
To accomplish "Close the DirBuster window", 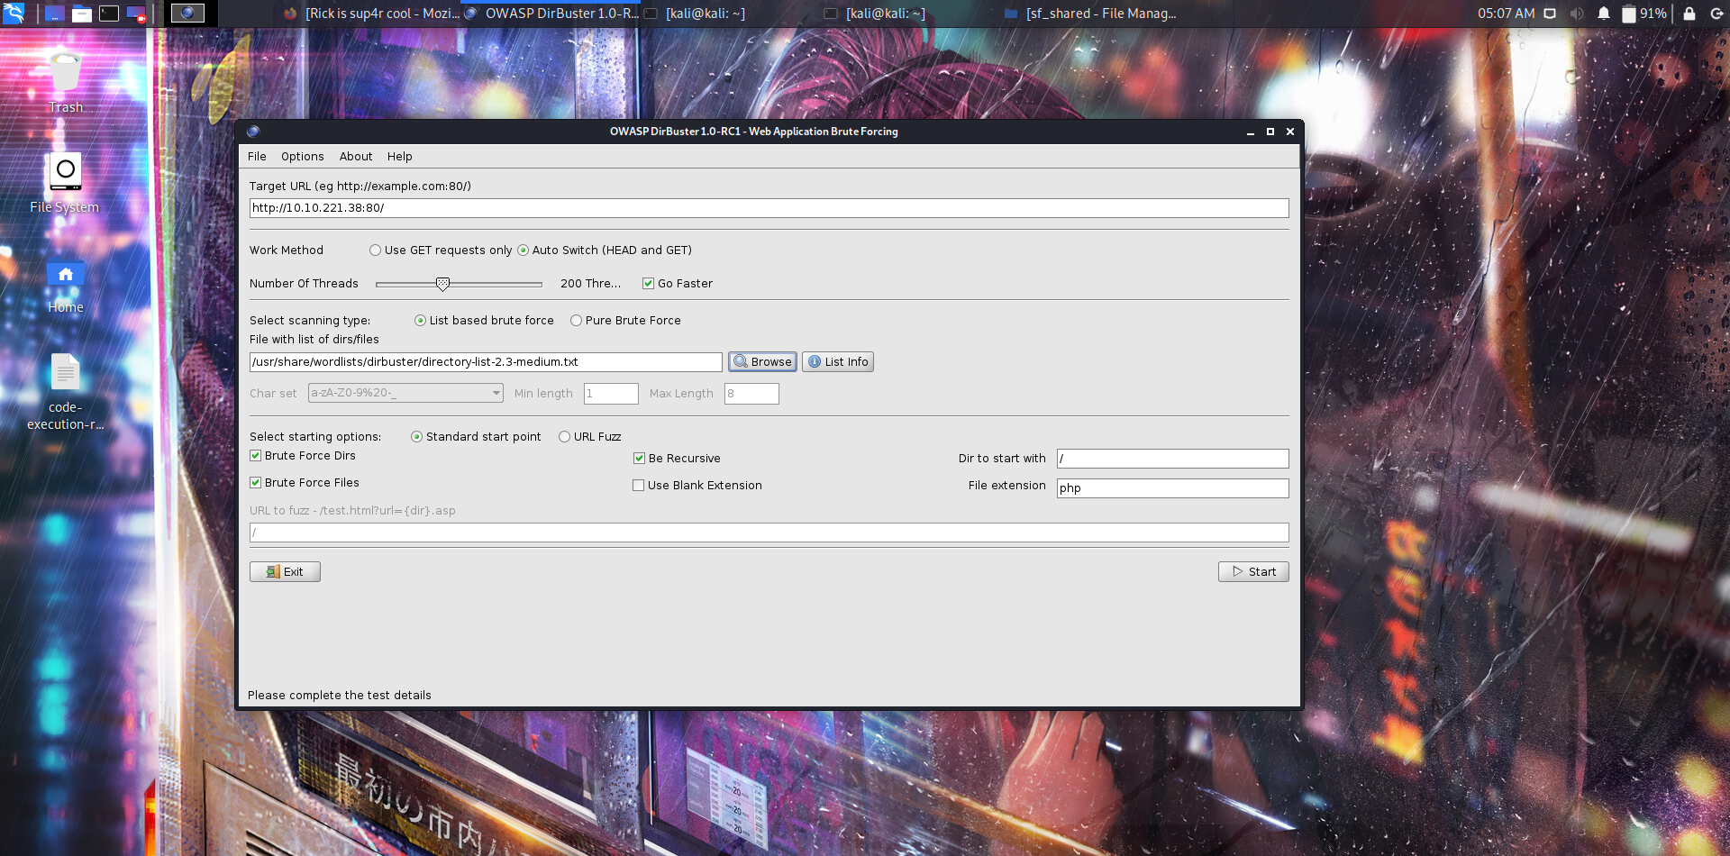I will coord(1290,132).
